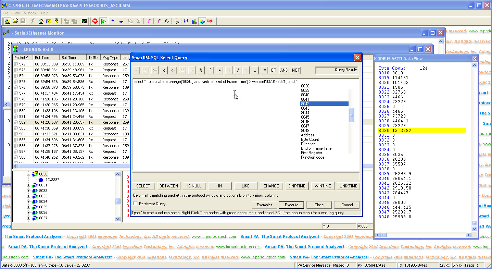Click the open folder toolbar icon
The height and width of the screenshot is (269, 492).
15,21
